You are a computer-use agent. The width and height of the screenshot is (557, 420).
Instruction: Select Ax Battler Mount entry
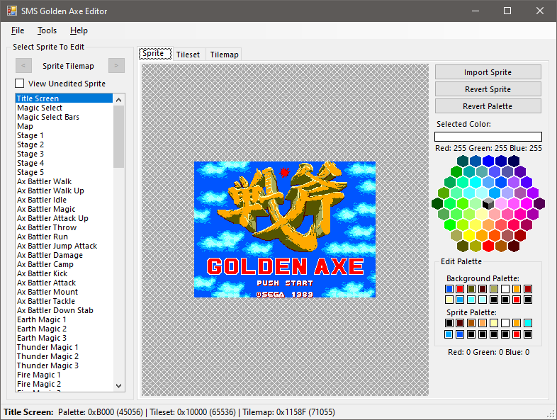click(x=64, y=292)
